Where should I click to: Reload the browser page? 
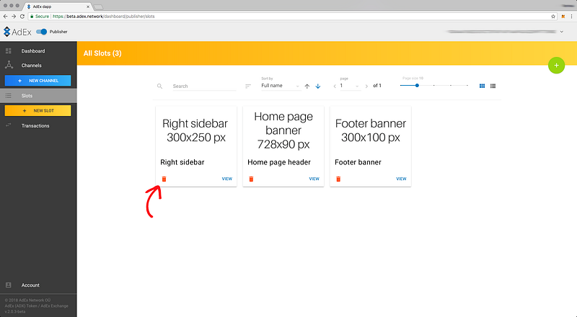[22, 16]
